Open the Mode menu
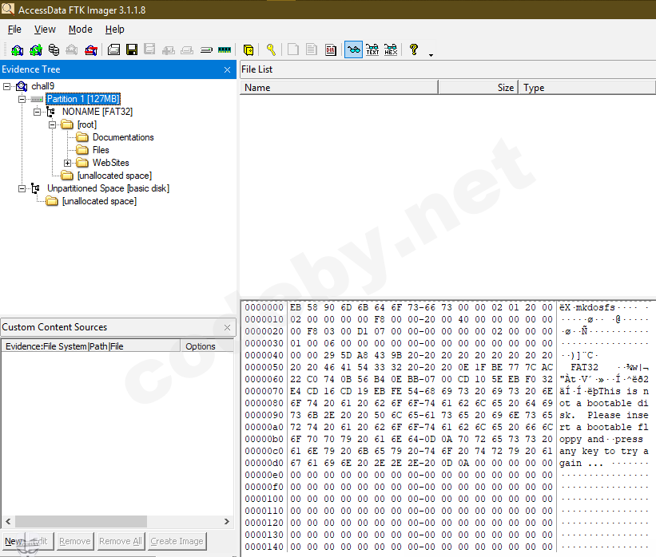Image resolution: width=656 pixels, height=557 pixels. pos(80,30)
